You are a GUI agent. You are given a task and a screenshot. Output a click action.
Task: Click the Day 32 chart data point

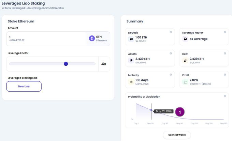coord(151,110)
